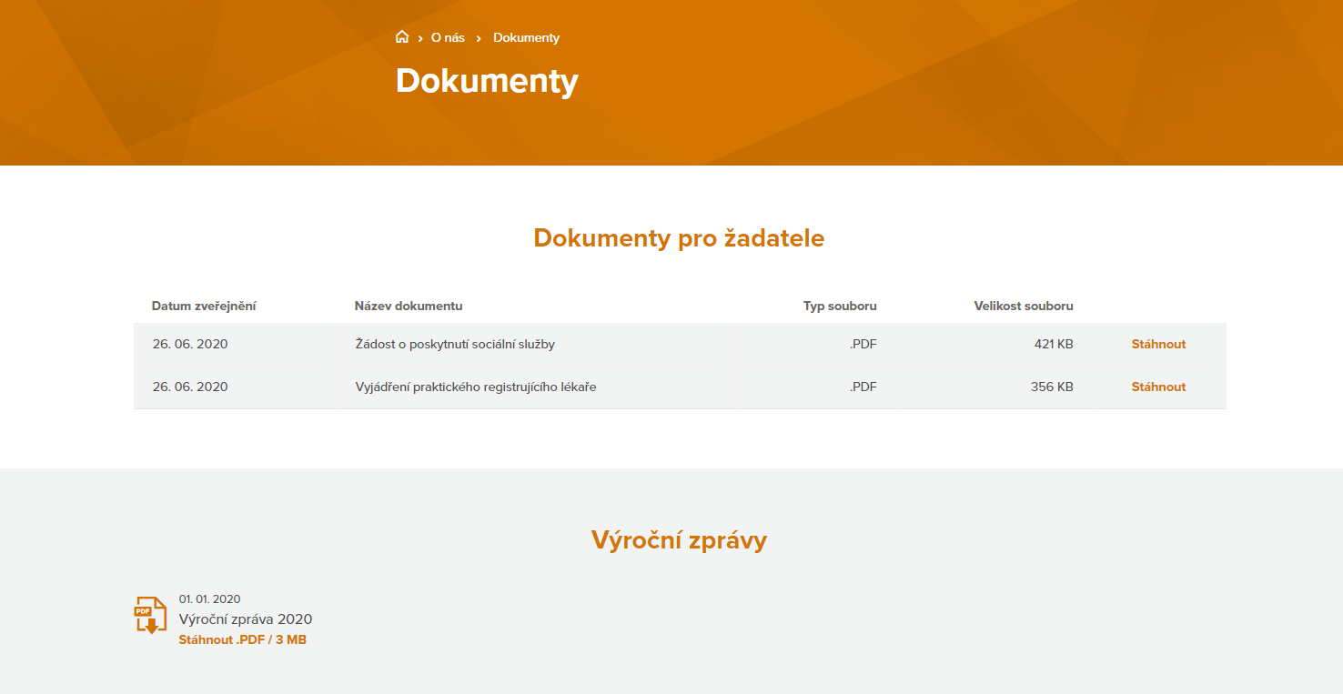Click the Velikost souboru column header
This screenshot has height=694, width=1343.
point(1023,306)
